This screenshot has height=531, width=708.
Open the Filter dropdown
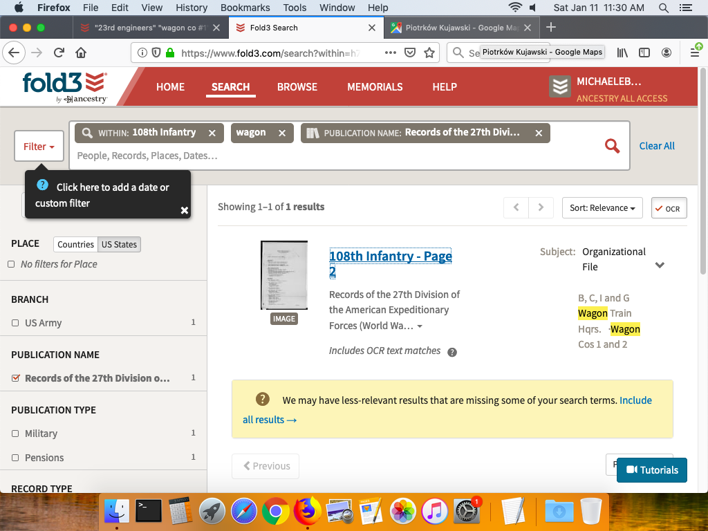pos(39,147)
